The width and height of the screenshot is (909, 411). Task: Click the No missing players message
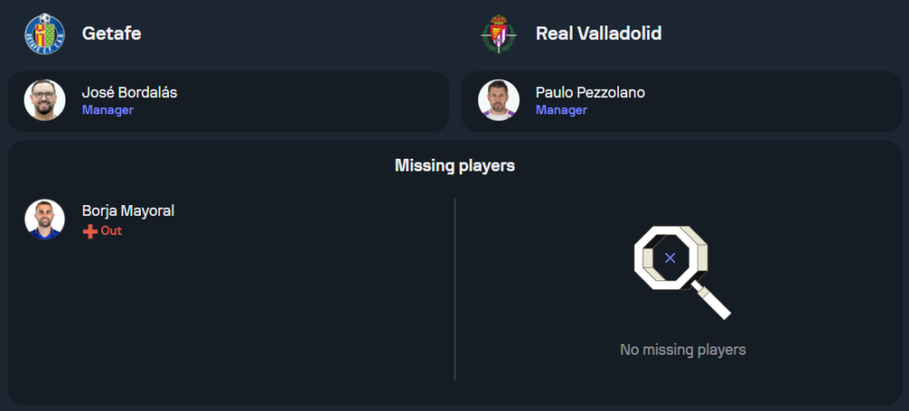click(x=682, y=349)
